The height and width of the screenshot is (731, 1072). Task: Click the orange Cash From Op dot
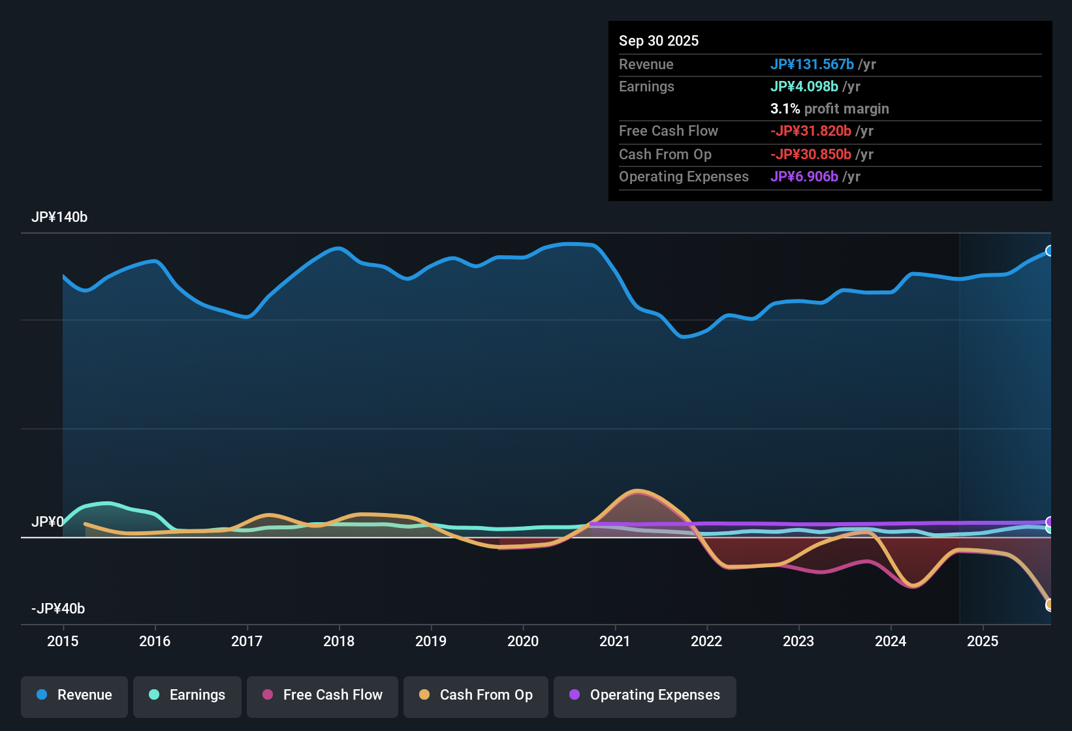point(425,695)
